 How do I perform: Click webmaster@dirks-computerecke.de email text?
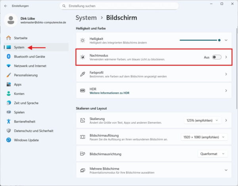coord(43,23)
